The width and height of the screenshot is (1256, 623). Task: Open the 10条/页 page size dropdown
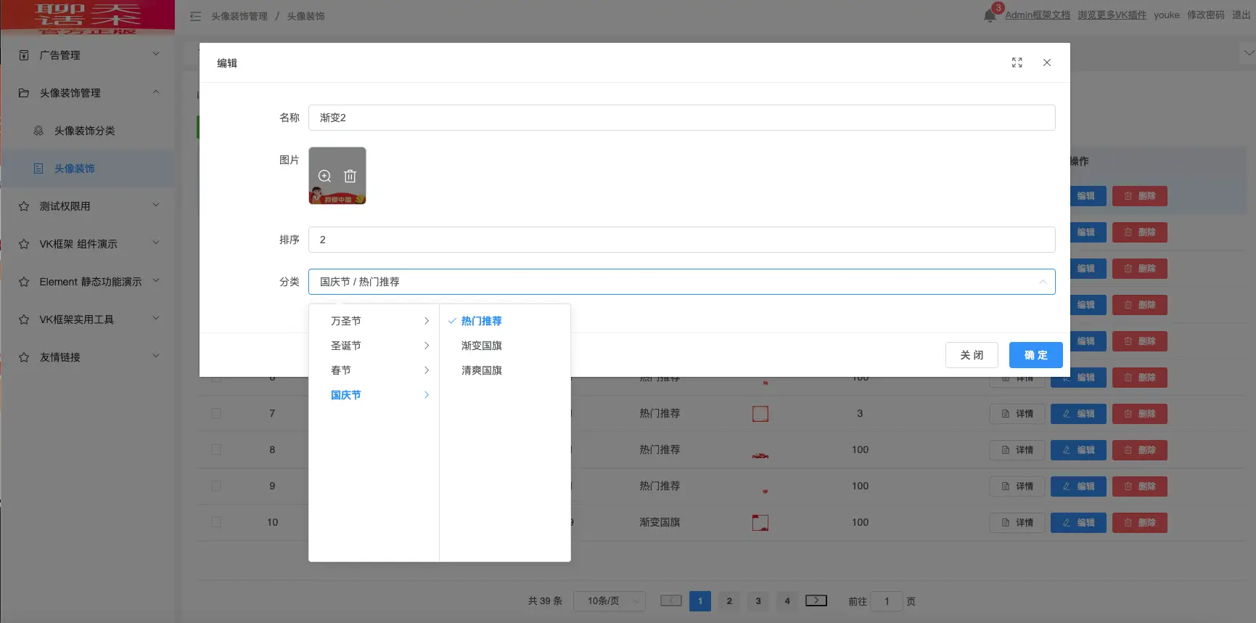[609, 601]
